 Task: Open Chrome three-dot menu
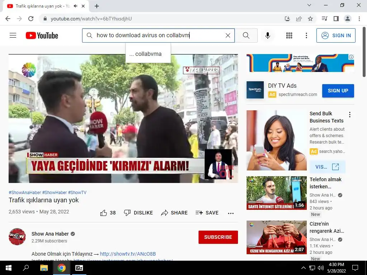pyautogui.click(x=359, y=19)
